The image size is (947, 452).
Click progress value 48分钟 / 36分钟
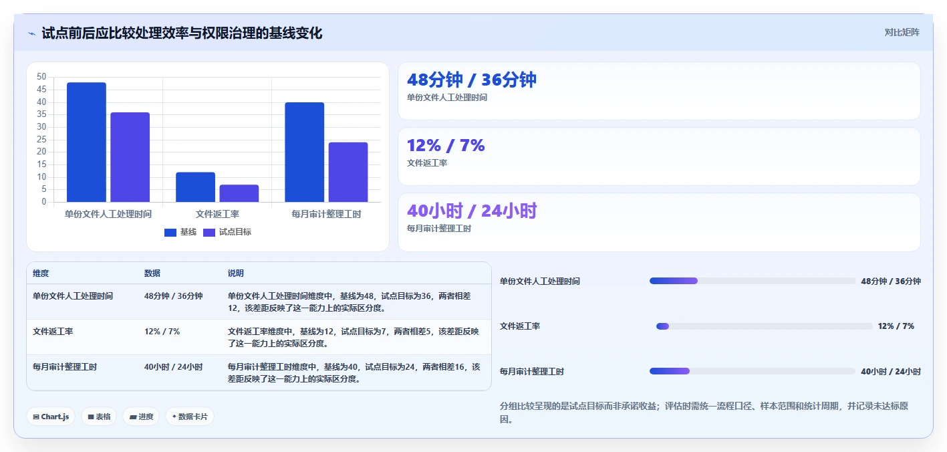click(x=891, y=281)
